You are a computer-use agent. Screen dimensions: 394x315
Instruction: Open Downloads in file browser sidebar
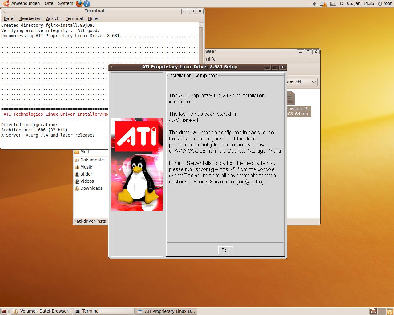(88, 188)
